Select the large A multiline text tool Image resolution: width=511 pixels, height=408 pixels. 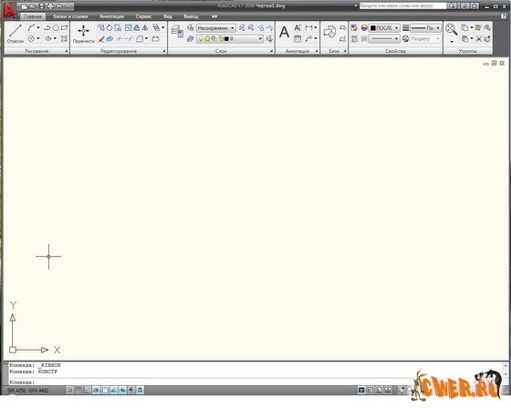(x=284, y=33)
